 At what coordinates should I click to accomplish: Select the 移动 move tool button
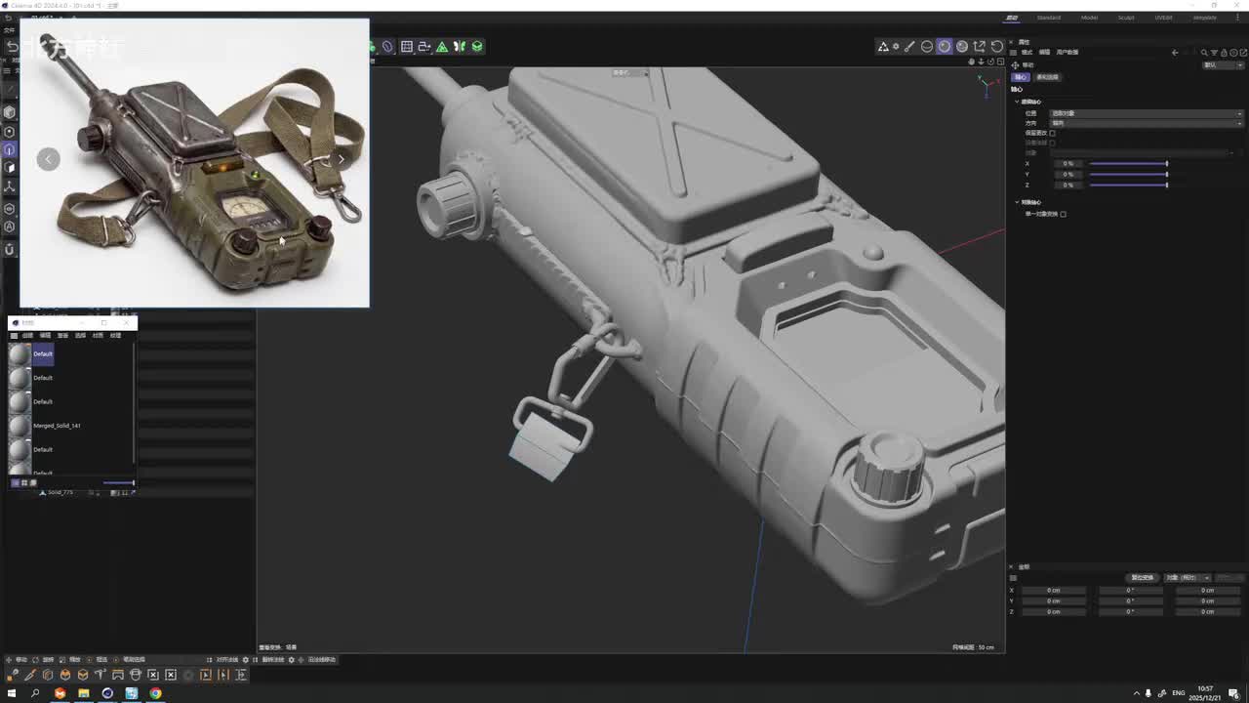click(18, 660)
